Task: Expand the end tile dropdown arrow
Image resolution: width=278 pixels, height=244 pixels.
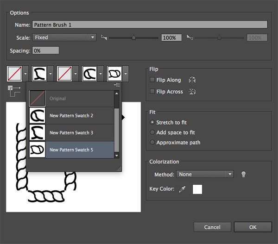Action: tap(126, 73)
